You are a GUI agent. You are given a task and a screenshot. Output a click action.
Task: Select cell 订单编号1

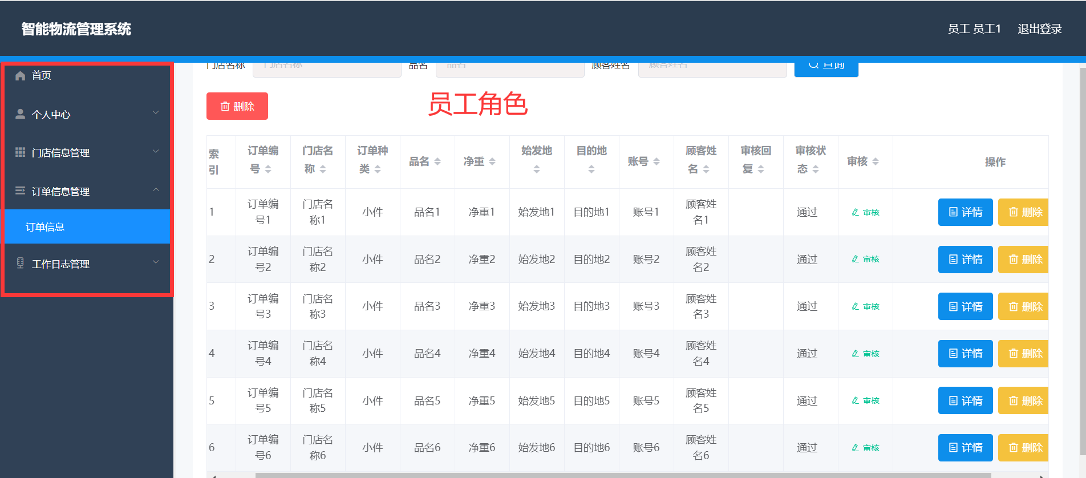point(263,212)
